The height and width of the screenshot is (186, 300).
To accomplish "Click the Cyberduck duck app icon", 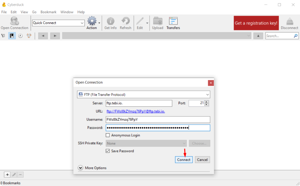I will pos(4,4).
